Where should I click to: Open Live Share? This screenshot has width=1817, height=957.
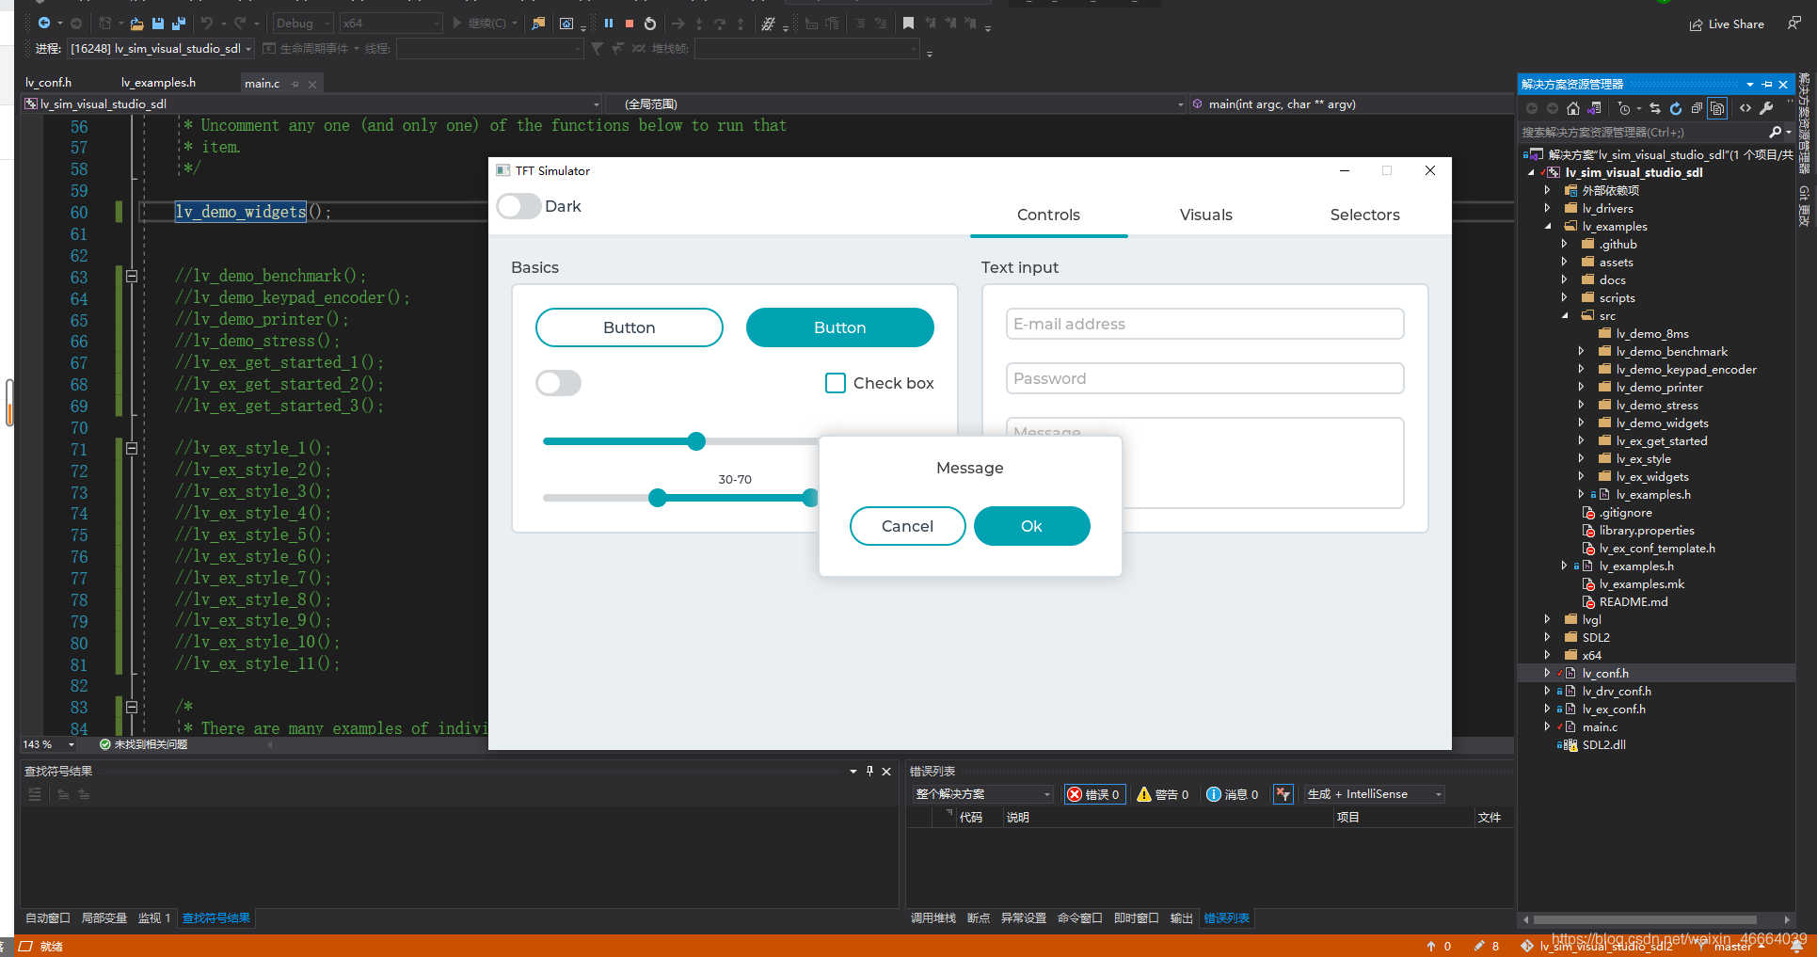click(1727, 24)
